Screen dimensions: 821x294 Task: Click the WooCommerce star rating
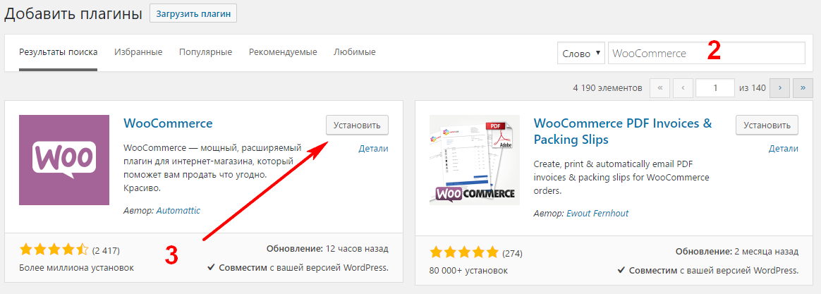click(x=54, y=250)
